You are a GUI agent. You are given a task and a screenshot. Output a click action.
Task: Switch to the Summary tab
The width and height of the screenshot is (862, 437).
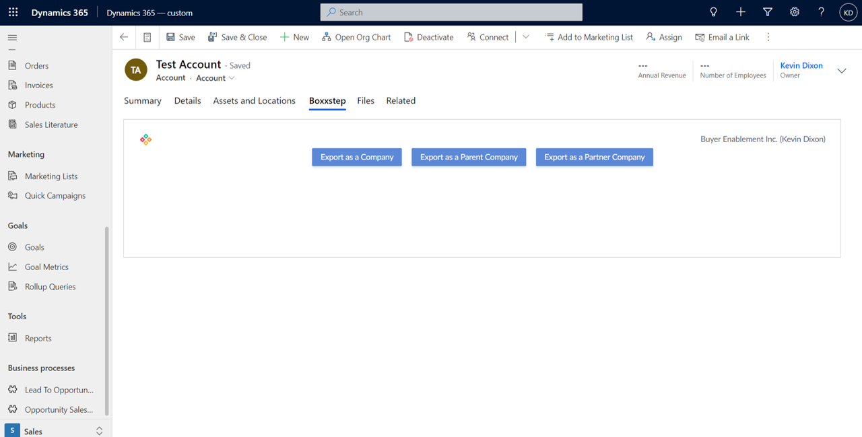[142, 101]
